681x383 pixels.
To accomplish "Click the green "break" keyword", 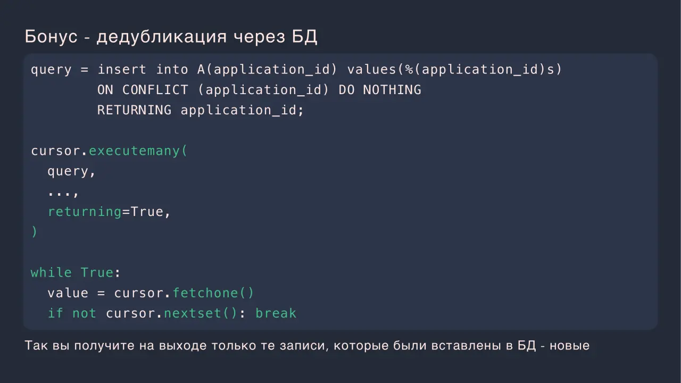I will click(x=276, y=313).
